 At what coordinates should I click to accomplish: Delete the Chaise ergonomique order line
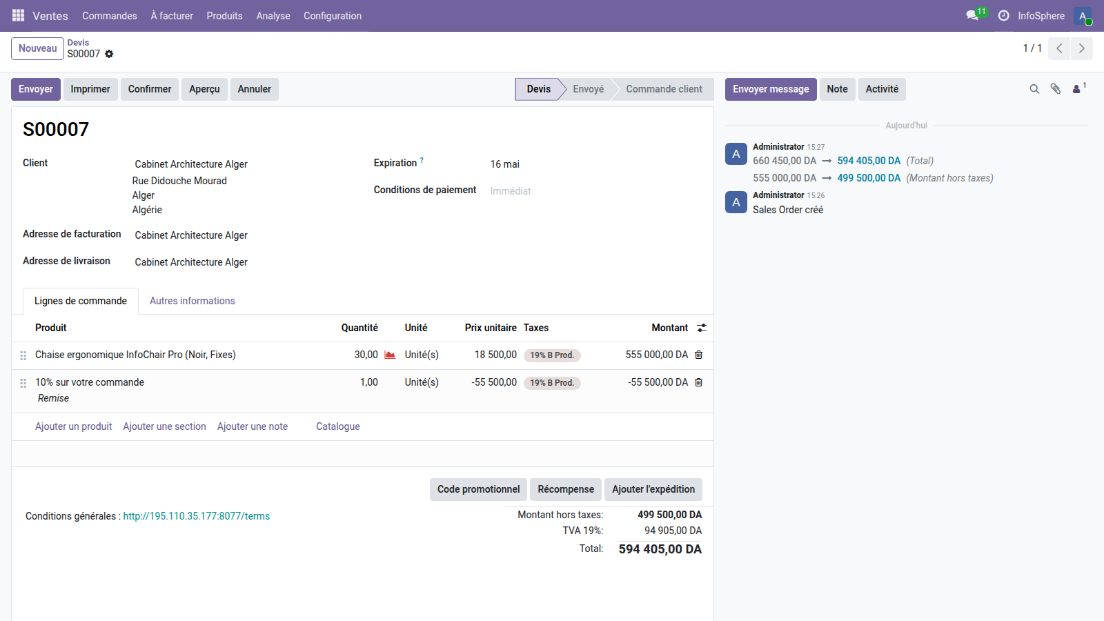tap(698, 355)
